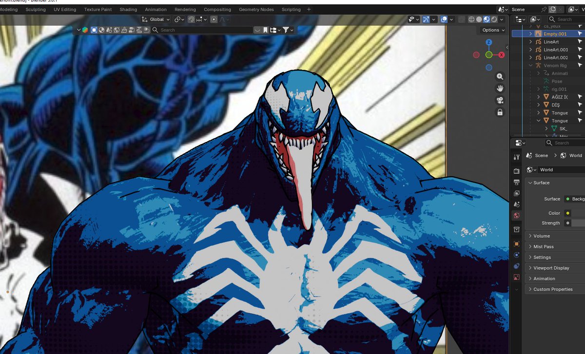585x354 pixels.
Task: Collapse the Venom Rig tree
Action: [x=531, y=66]
